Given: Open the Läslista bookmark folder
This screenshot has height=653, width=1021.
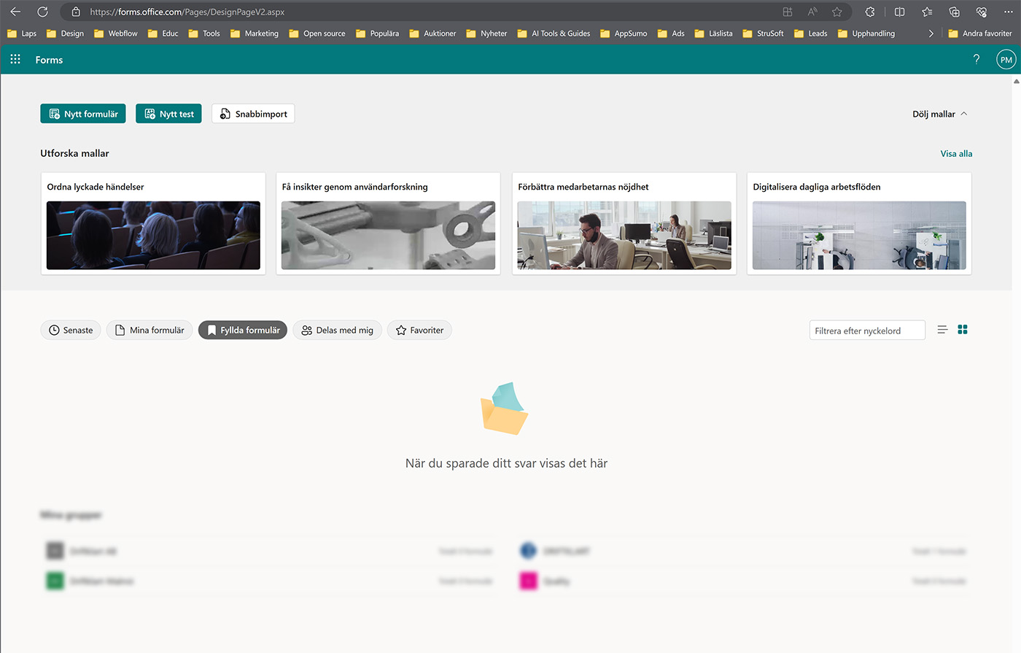Looking at the screenshot, I should tap(713, 34).
